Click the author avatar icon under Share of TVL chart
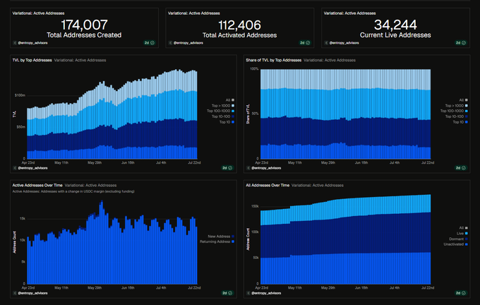The image size is (480, 305). 248,168
